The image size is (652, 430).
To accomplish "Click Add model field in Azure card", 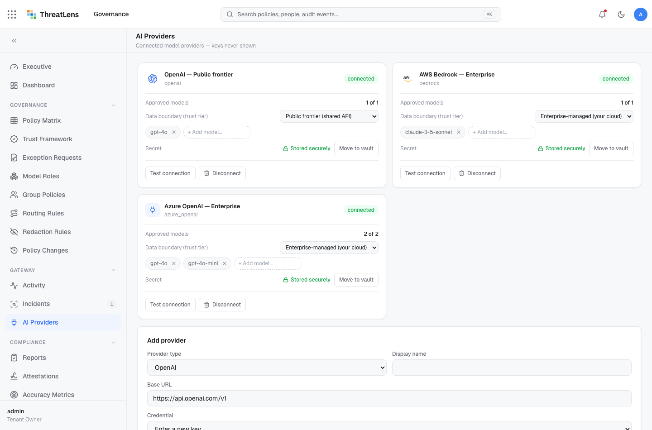I will pyautogui.click(x=268, y=263).
